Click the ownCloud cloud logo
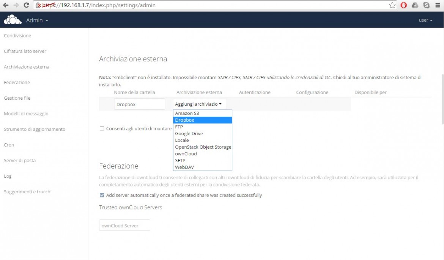 [x=13, y=20]
